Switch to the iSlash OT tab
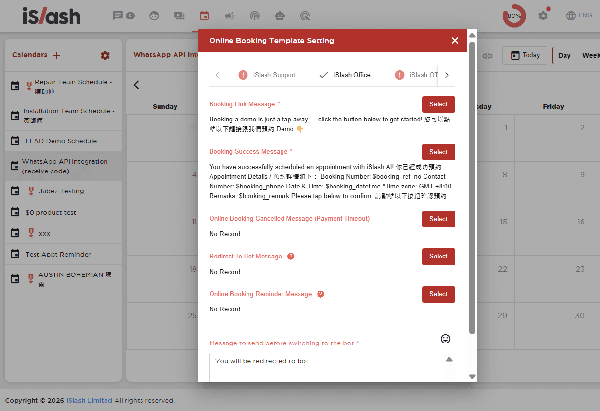 pos(416,75)
